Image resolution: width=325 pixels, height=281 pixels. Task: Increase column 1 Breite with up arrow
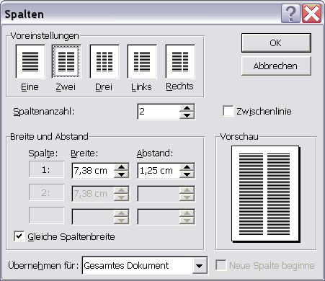pyautogui.click(x=121, y=167)
